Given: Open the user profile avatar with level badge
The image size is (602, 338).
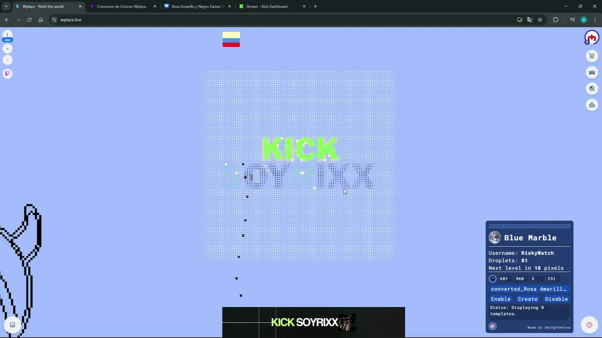Looking at the screenshot, I should point(592,38).
